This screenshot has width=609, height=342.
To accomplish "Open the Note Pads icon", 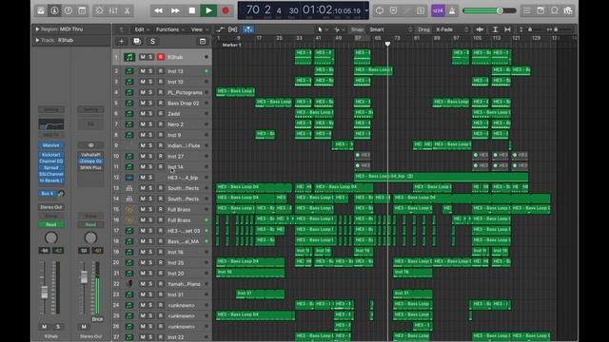I will 540,10.
